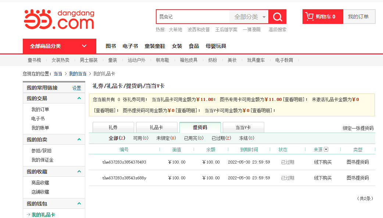Select the 提货码 tab
This screenshot has width=383, height=218.
pos(200,127)
